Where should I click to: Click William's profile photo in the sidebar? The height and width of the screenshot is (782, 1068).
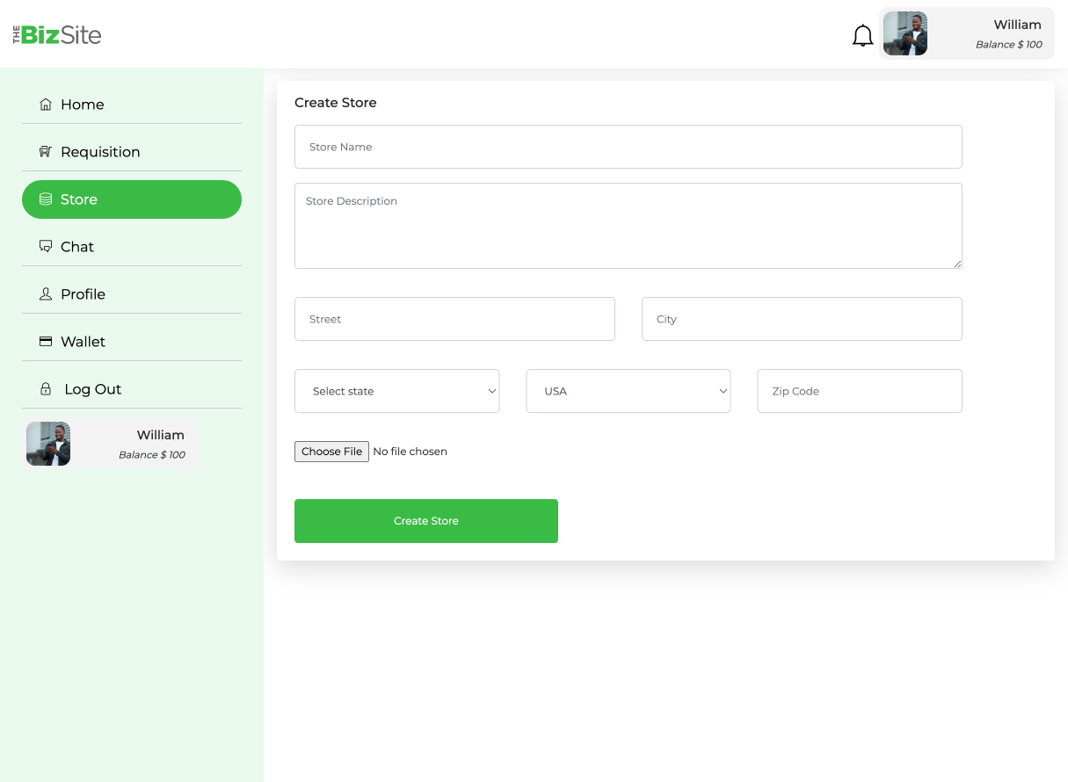(48, 444)
